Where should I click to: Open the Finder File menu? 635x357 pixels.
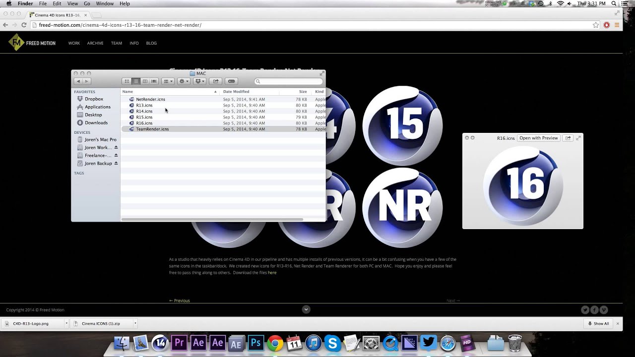coord(43,3)
